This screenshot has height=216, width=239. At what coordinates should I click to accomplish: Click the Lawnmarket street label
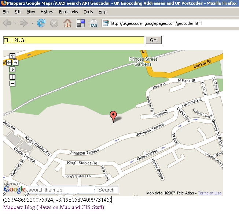[192, 102]
